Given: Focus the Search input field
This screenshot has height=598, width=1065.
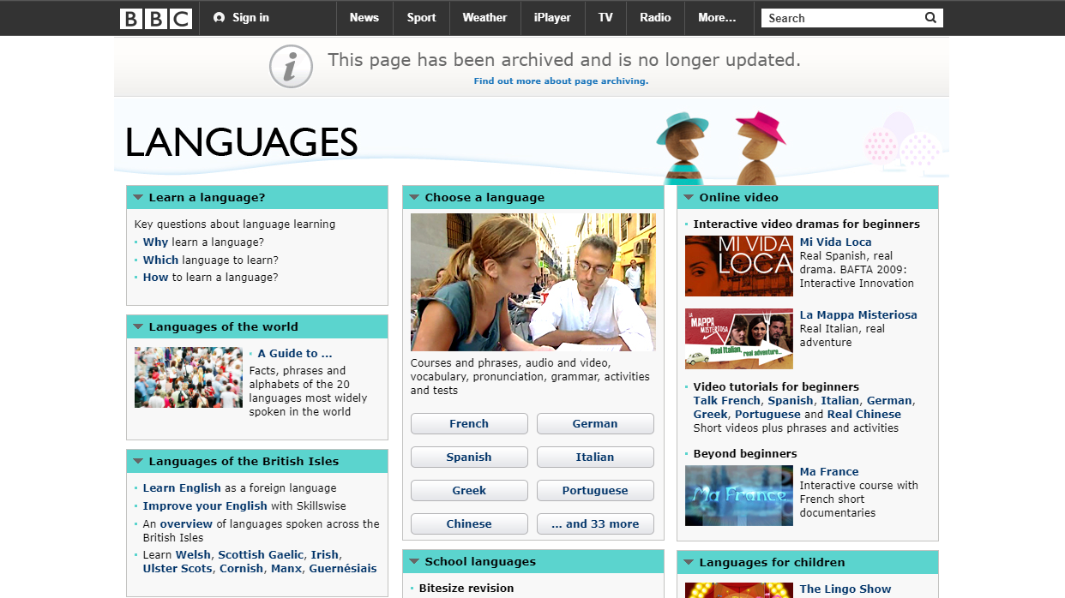Looking at the screenshot, I should (x=842, y=18).
